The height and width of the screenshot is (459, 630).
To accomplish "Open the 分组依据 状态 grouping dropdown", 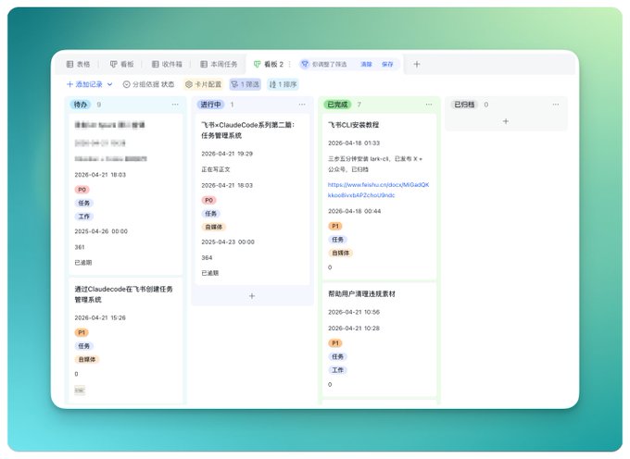I will pyautogui.click(x=148, y=84).
